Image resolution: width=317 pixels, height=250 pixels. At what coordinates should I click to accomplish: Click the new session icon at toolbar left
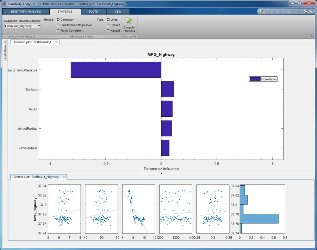pos(261,11)
